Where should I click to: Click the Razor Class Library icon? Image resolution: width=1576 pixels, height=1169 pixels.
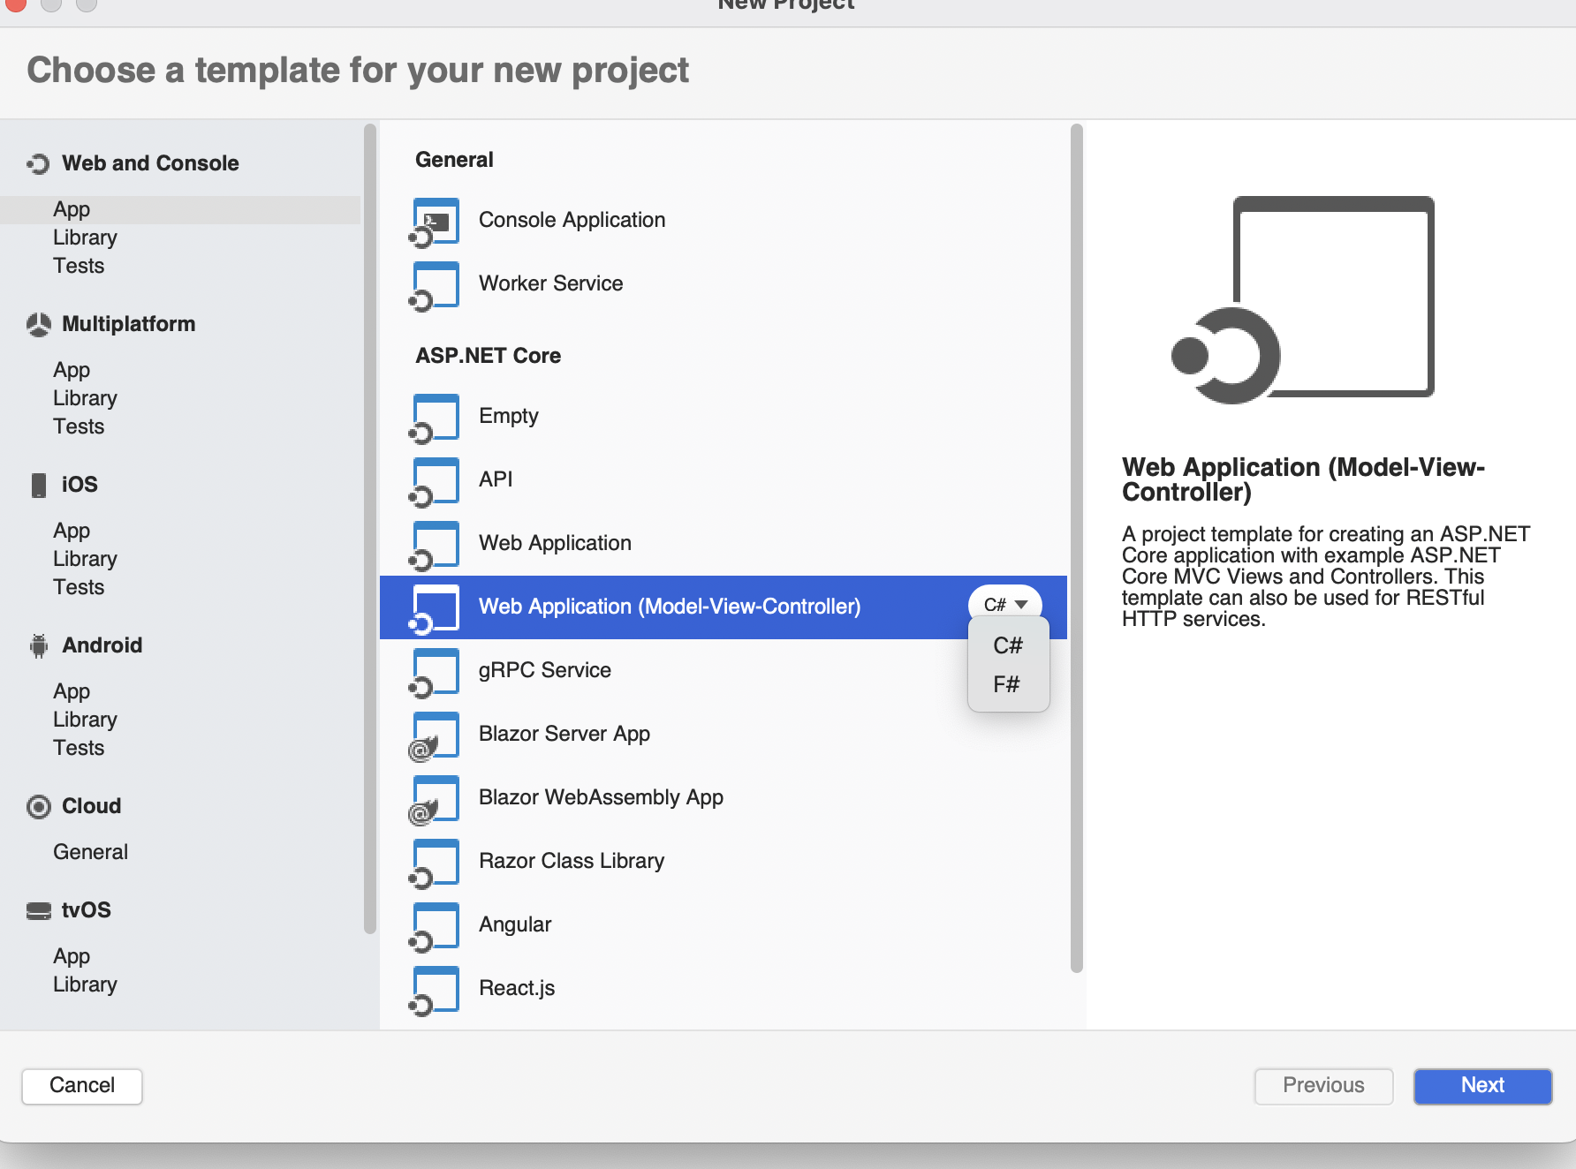pos(435,863)
